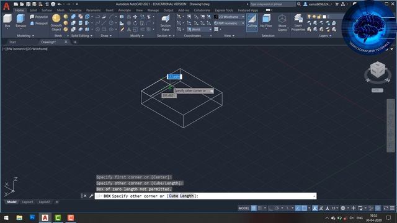Undo the last action
This screenshot has height=223, width=397.
(60, 4)
